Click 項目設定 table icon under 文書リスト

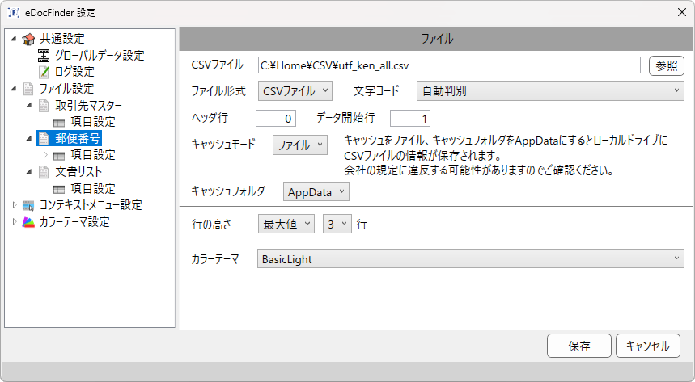[59, 190]
